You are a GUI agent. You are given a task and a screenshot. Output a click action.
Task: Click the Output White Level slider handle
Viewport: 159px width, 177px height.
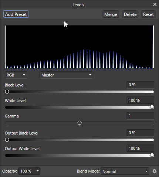coord(152,155)
